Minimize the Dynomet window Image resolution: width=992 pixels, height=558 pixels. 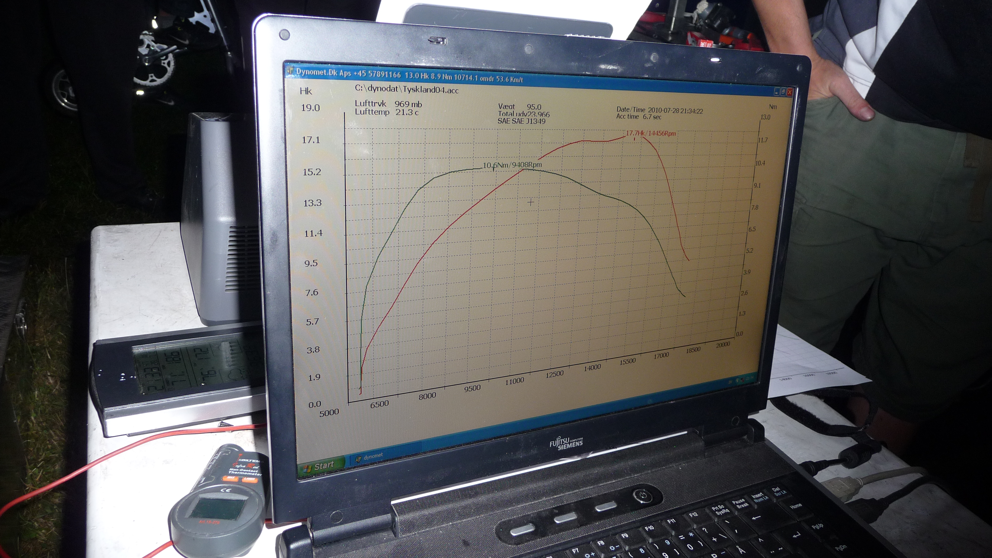point(777,92)
